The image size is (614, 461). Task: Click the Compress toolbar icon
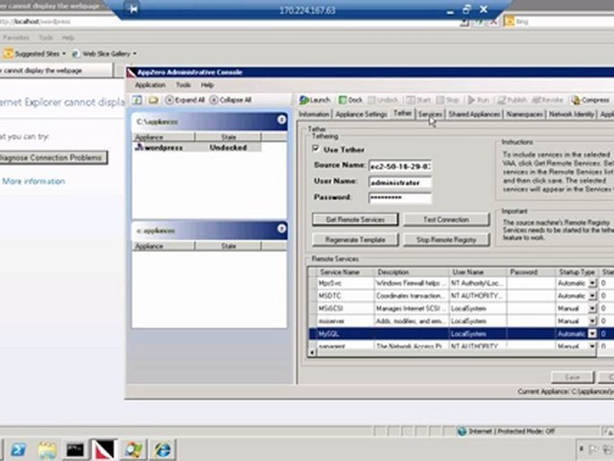(x=575, y=100)
